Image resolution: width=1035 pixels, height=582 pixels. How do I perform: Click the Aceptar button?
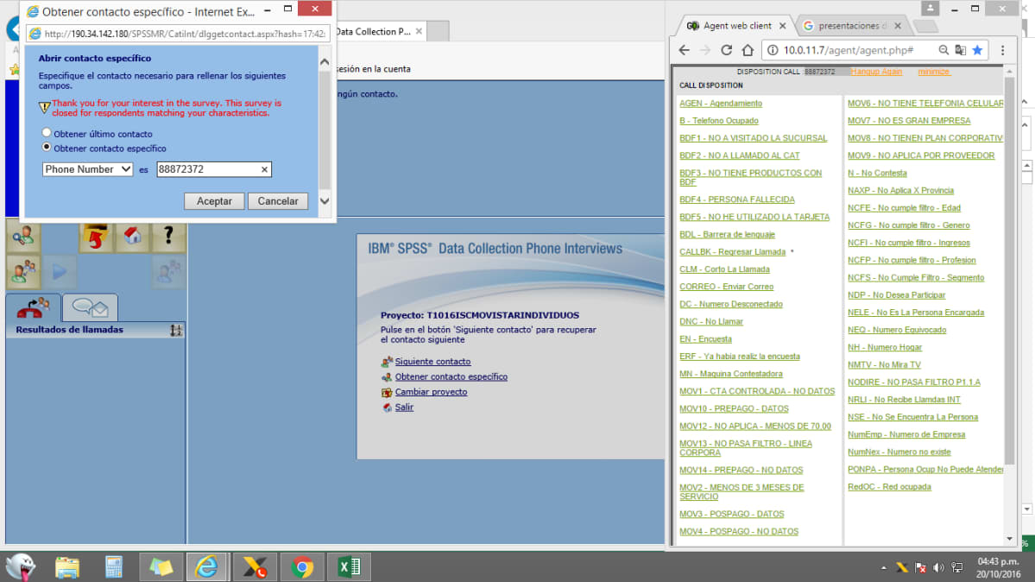pyautogui.click(x=215, y=201)
